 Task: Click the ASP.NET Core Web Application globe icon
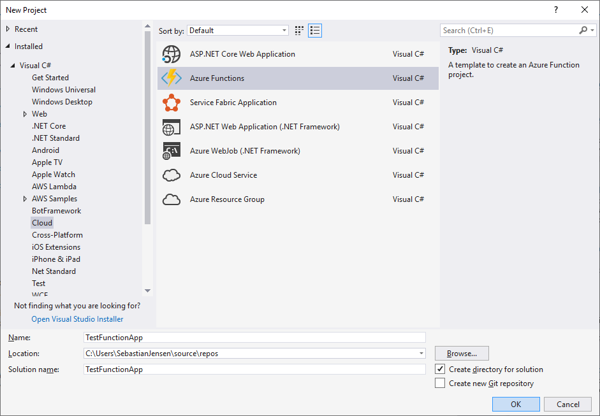point(172,54)
